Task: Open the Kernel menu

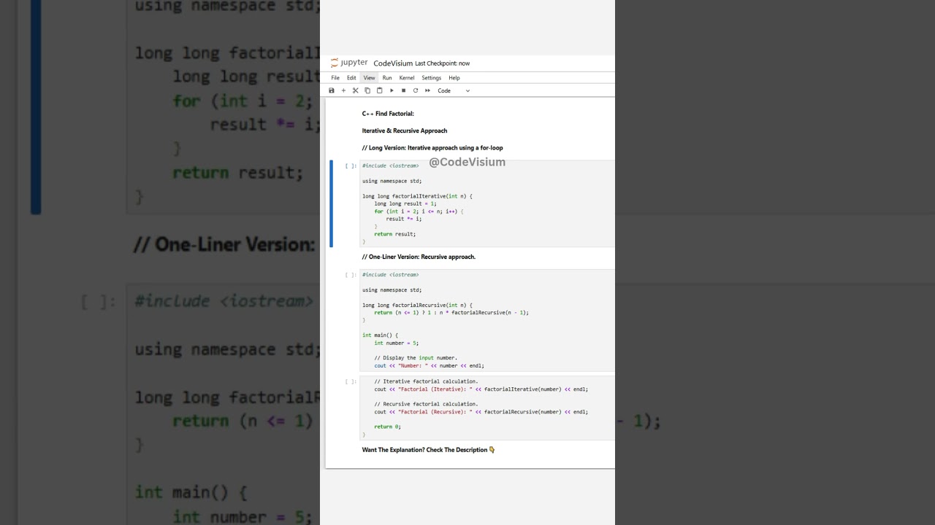Action: pyautogui.click(x=407, y=78)
